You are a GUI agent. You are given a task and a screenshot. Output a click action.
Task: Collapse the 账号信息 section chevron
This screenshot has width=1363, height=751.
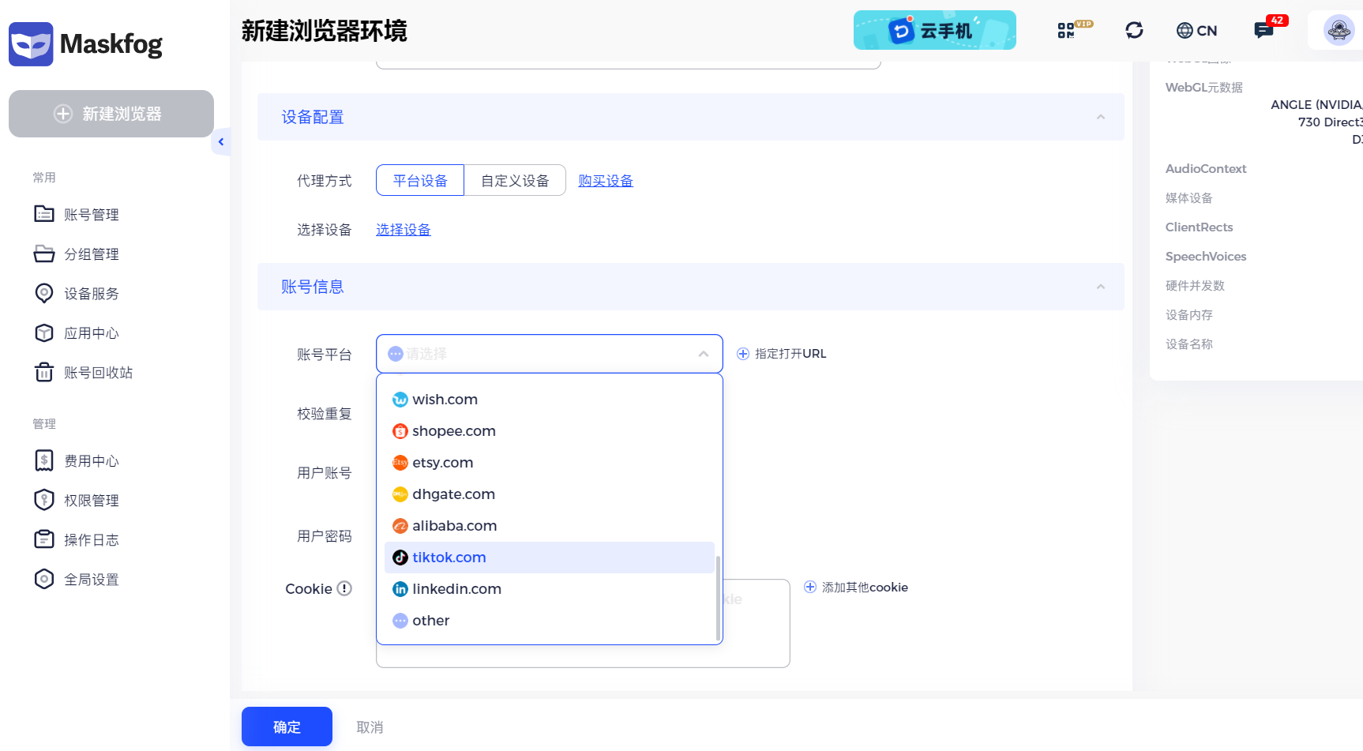coord(1100,287)
